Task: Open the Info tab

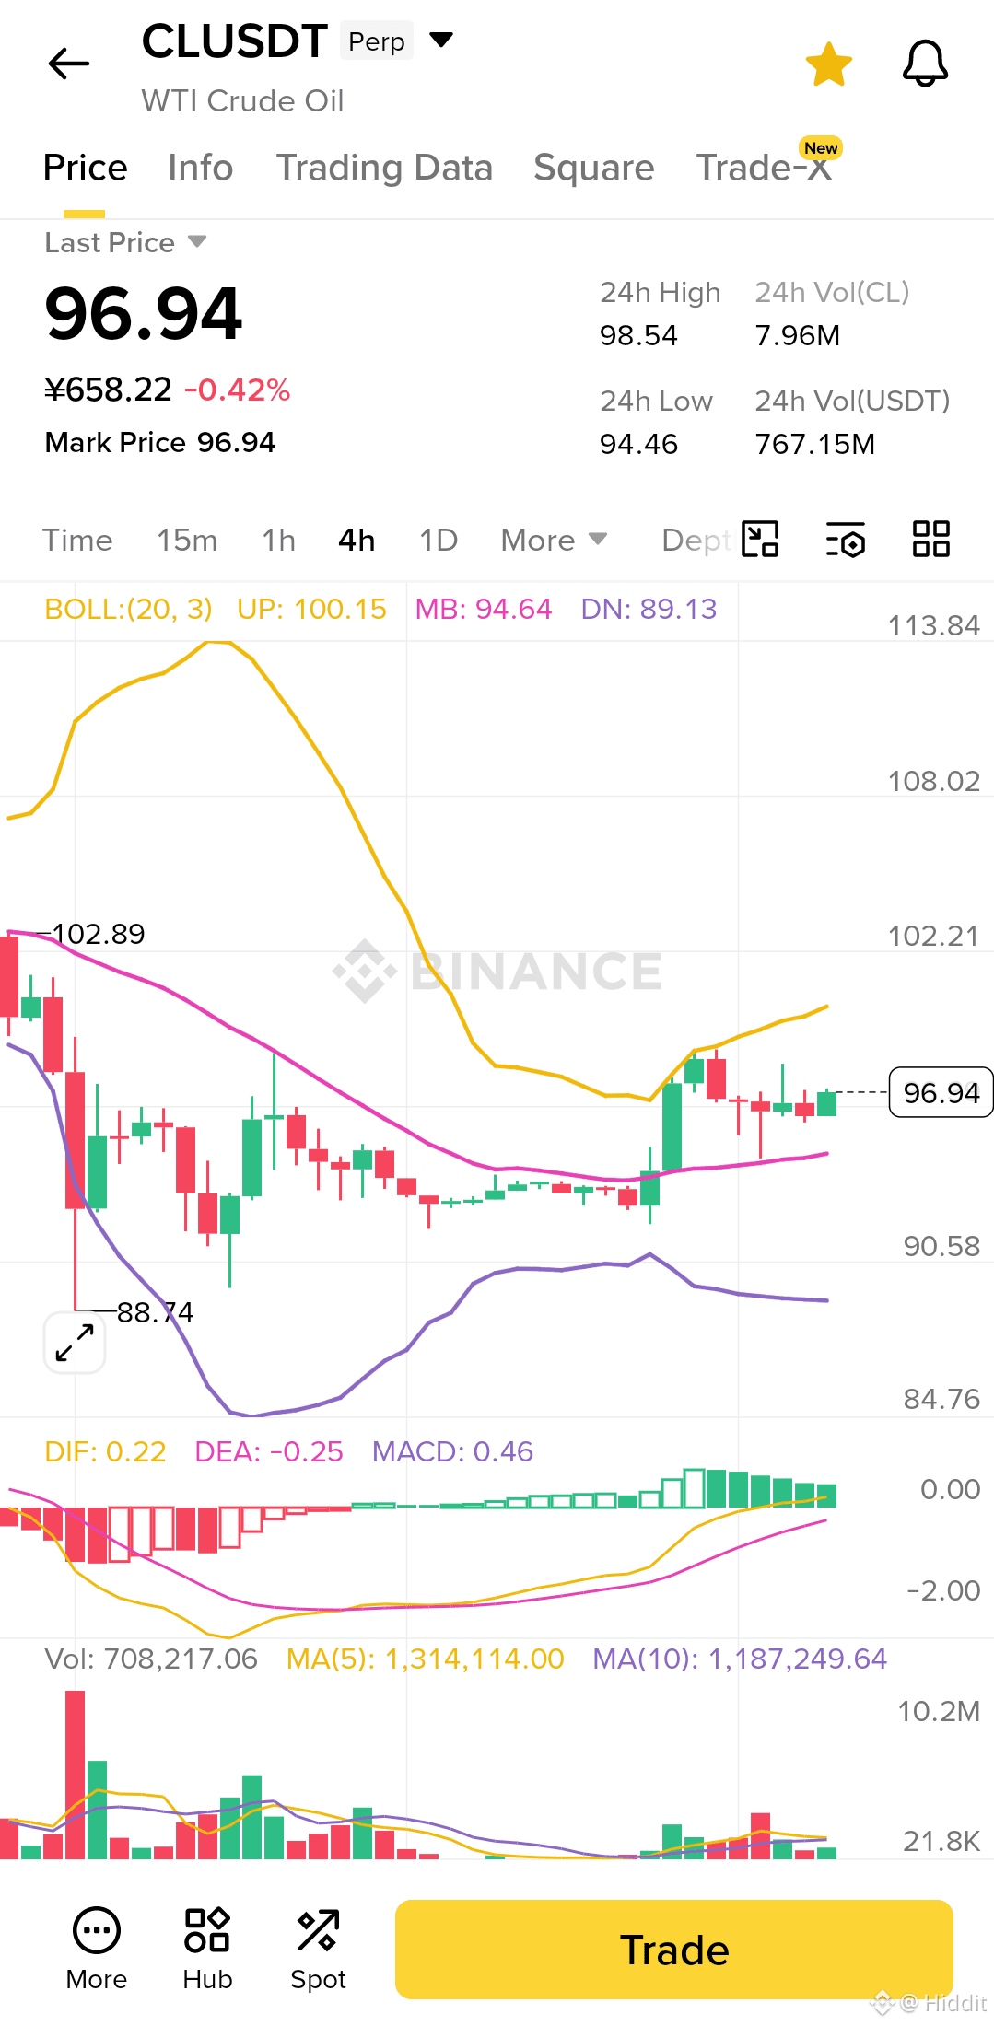Action: click(x=201, y=168)
